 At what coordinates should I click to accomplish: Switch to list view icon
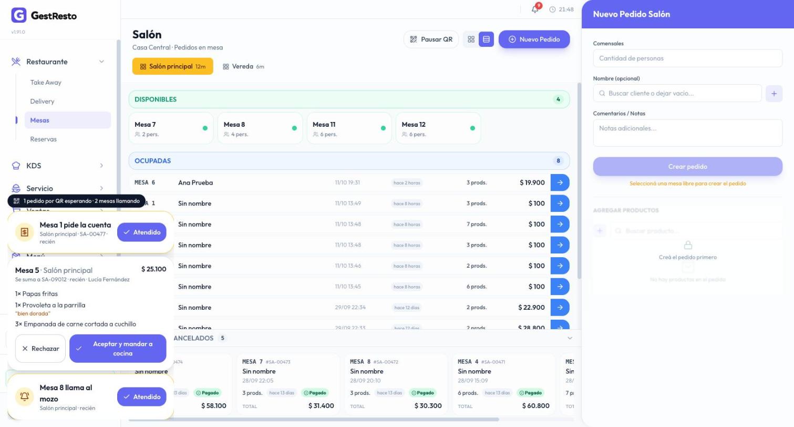click(486, 39)
